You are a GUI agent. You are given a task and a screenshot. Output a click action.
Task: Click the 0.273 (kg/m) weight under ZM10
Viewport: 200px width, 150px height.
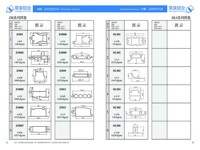(63, 80)
